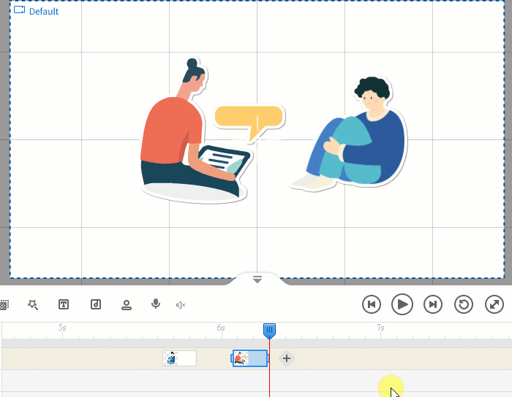Open the effects wand tool
The width and height of the screenshot is (512, 397).
point(33,304)
